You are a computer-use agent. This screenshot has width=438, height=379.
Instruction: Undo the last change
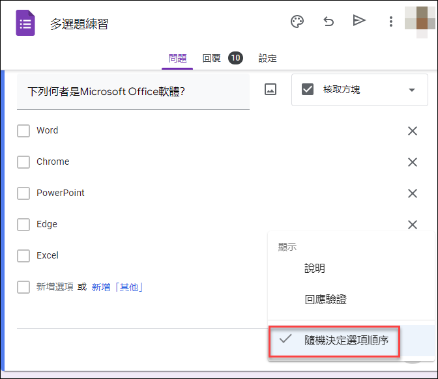(328, 21)
